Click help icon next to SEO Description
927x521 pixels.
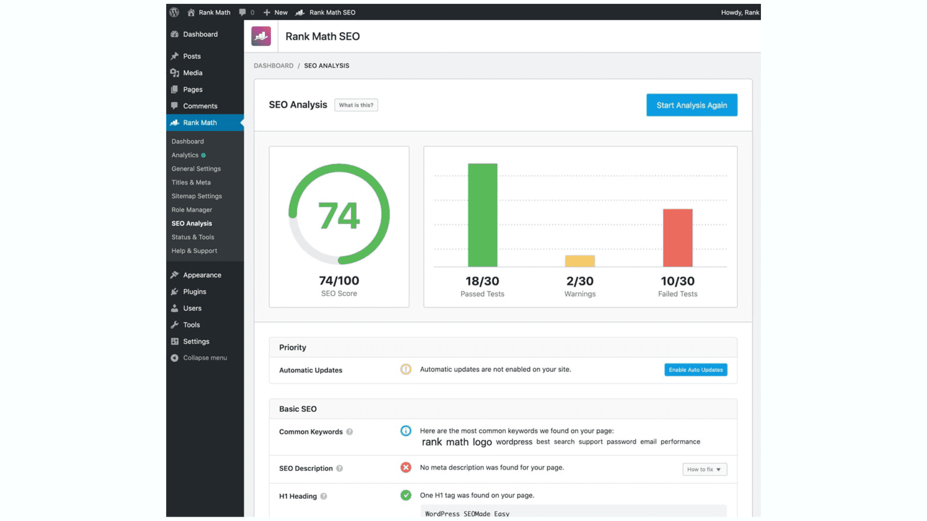coord(339,468)
